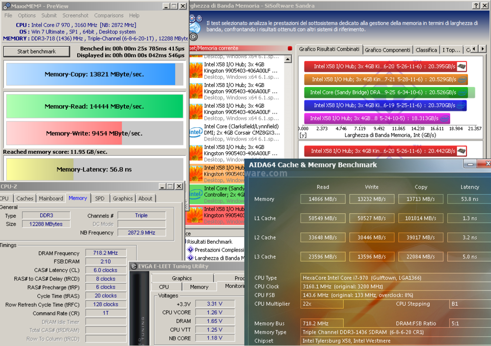This screenshot has width=491, height=346.
Task: Click the Sandra list scrollbar up arrow
Action: 288,58
